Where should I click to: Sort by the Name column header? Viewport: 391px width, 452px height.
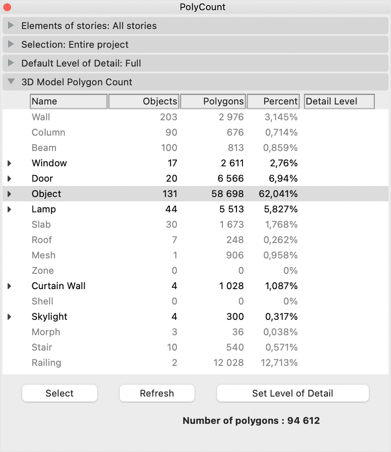(69, 101)
